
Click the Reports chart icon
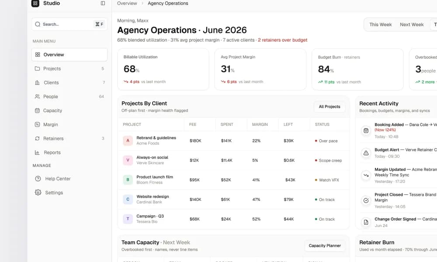(x=37, y=152)
